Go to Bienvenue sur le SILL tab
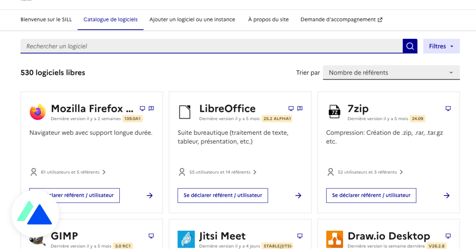This screenshot has width=476, height=249. 46,19
